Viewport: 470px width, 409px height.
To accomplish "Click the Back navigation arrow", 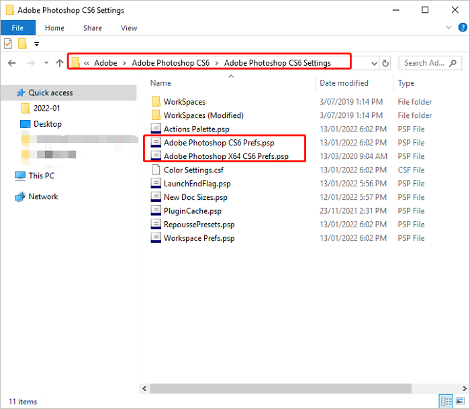I will click(11, 63).
